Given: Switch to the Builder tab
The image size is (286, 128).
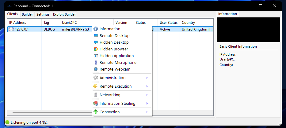Looking at the screenshot, I should [x=27, y=14].
